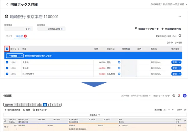Click the back arrow beside 明細ボックス詳細
Viewport: 188px width, 132px height.
[x=7, y=5]
